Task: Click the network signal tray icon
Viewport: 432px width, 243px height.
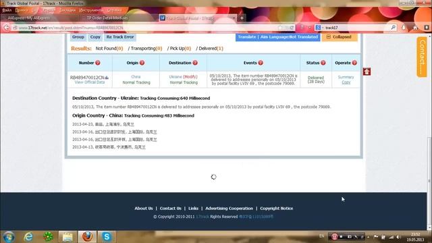Action: [391, 237]
